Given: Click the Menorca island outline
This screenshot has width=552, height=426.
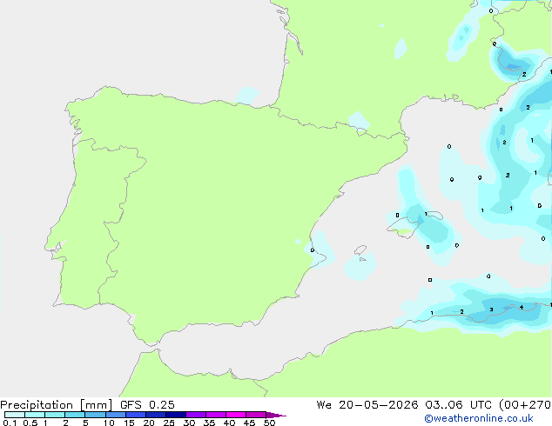Looking at the screenshot, I should (x=434, y=215).
